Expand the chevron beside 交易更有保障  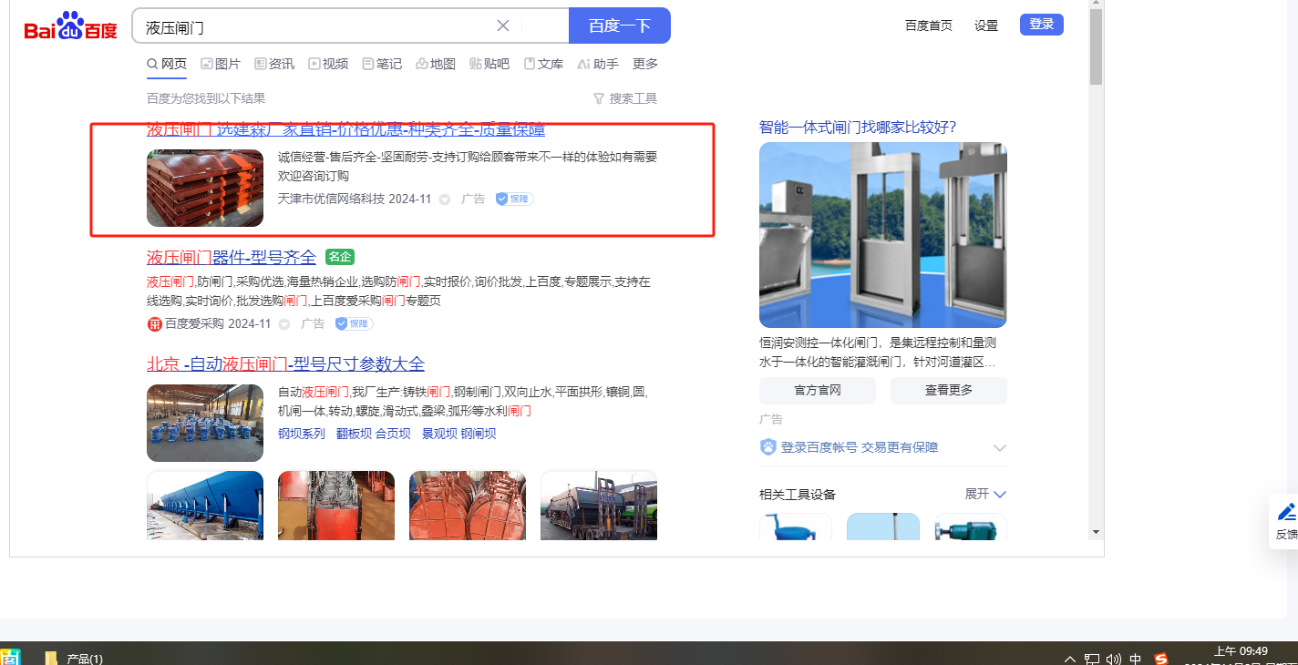(1000, 448)
